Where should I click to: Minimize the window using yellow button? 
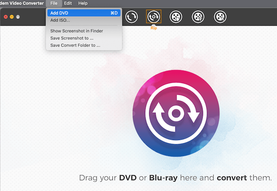12,17
